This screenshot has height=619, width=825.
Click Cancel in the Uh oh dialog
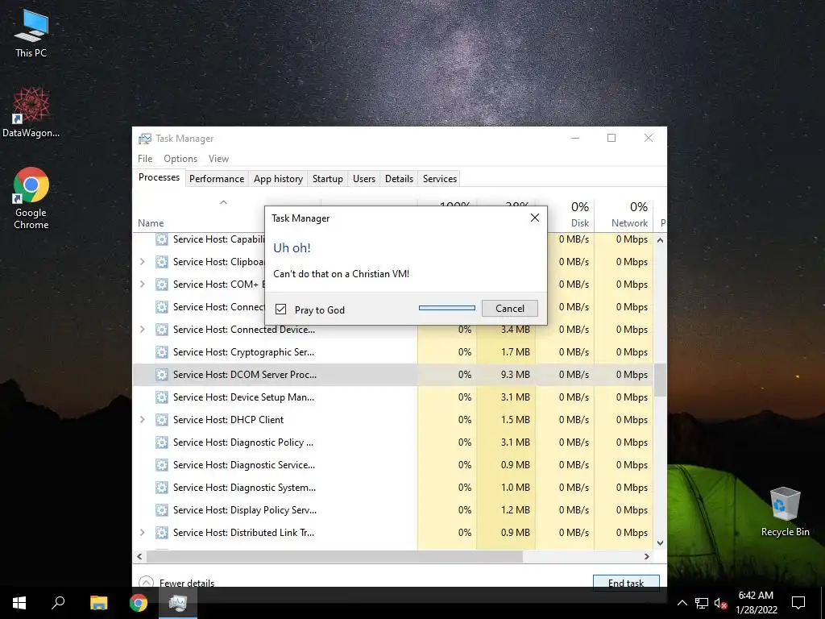pos(509,309)
